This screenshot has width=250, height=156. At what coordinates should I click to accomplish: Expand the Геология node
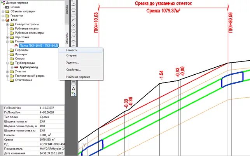tap(3, 16)
